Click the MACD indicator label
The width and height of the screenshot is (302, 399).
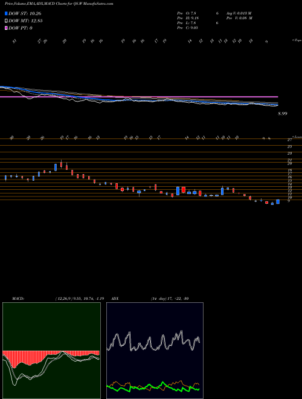pos(18,299)
